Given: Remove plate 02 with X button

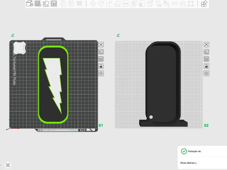Looking at the screenshot, I should (206, 44).
